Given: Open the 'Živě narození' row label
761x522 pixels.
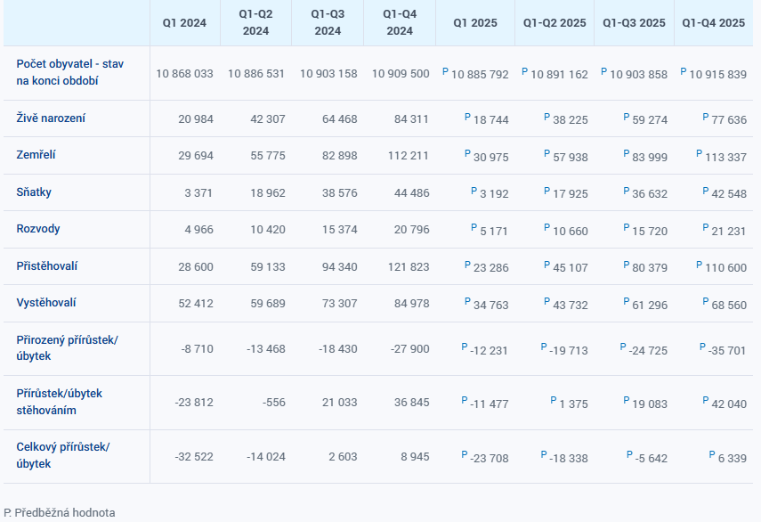Looking at the screenshot, I should [x=51, y=118].
